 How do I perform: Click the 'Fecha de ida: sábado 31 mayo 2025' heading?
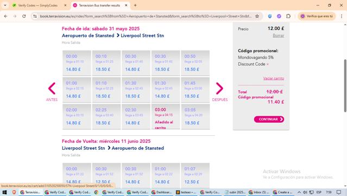click(x=100, y=29)
